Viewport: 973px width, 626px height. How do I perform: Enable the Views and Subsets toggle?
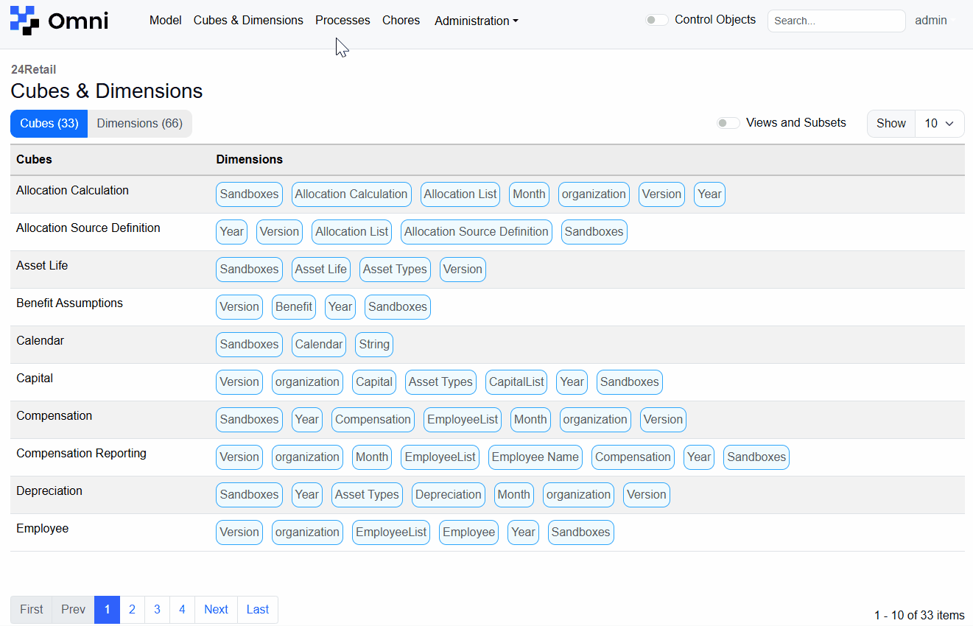coord(728,122)
